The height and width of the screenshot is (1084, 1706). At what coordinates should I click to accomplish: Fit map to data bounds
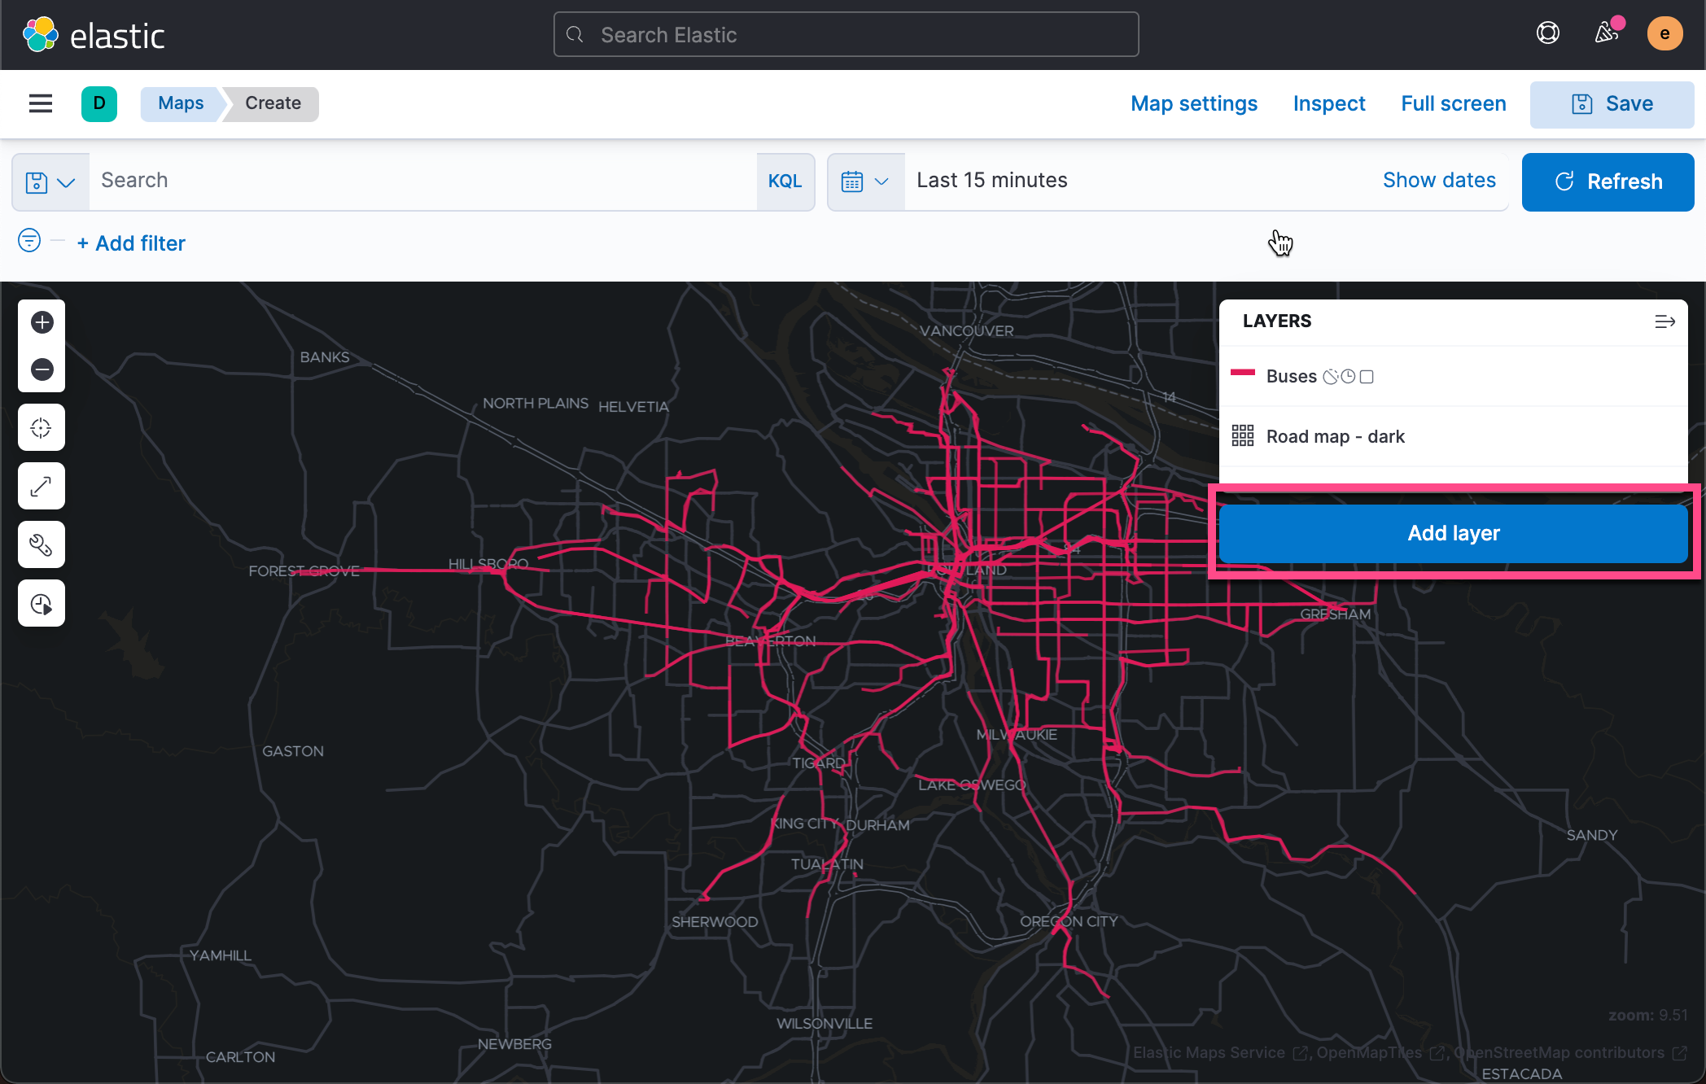coord(41,485)
